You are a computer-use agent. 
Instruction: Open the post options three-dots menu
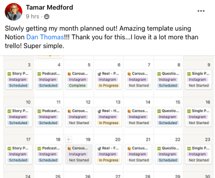201,11
